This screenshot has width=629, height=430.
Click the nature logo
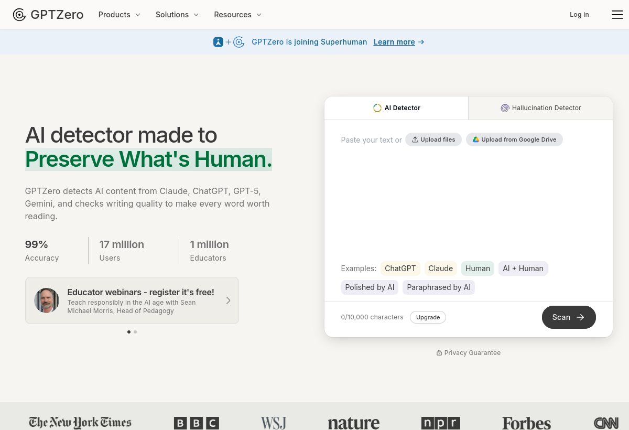tap(354, 423)
